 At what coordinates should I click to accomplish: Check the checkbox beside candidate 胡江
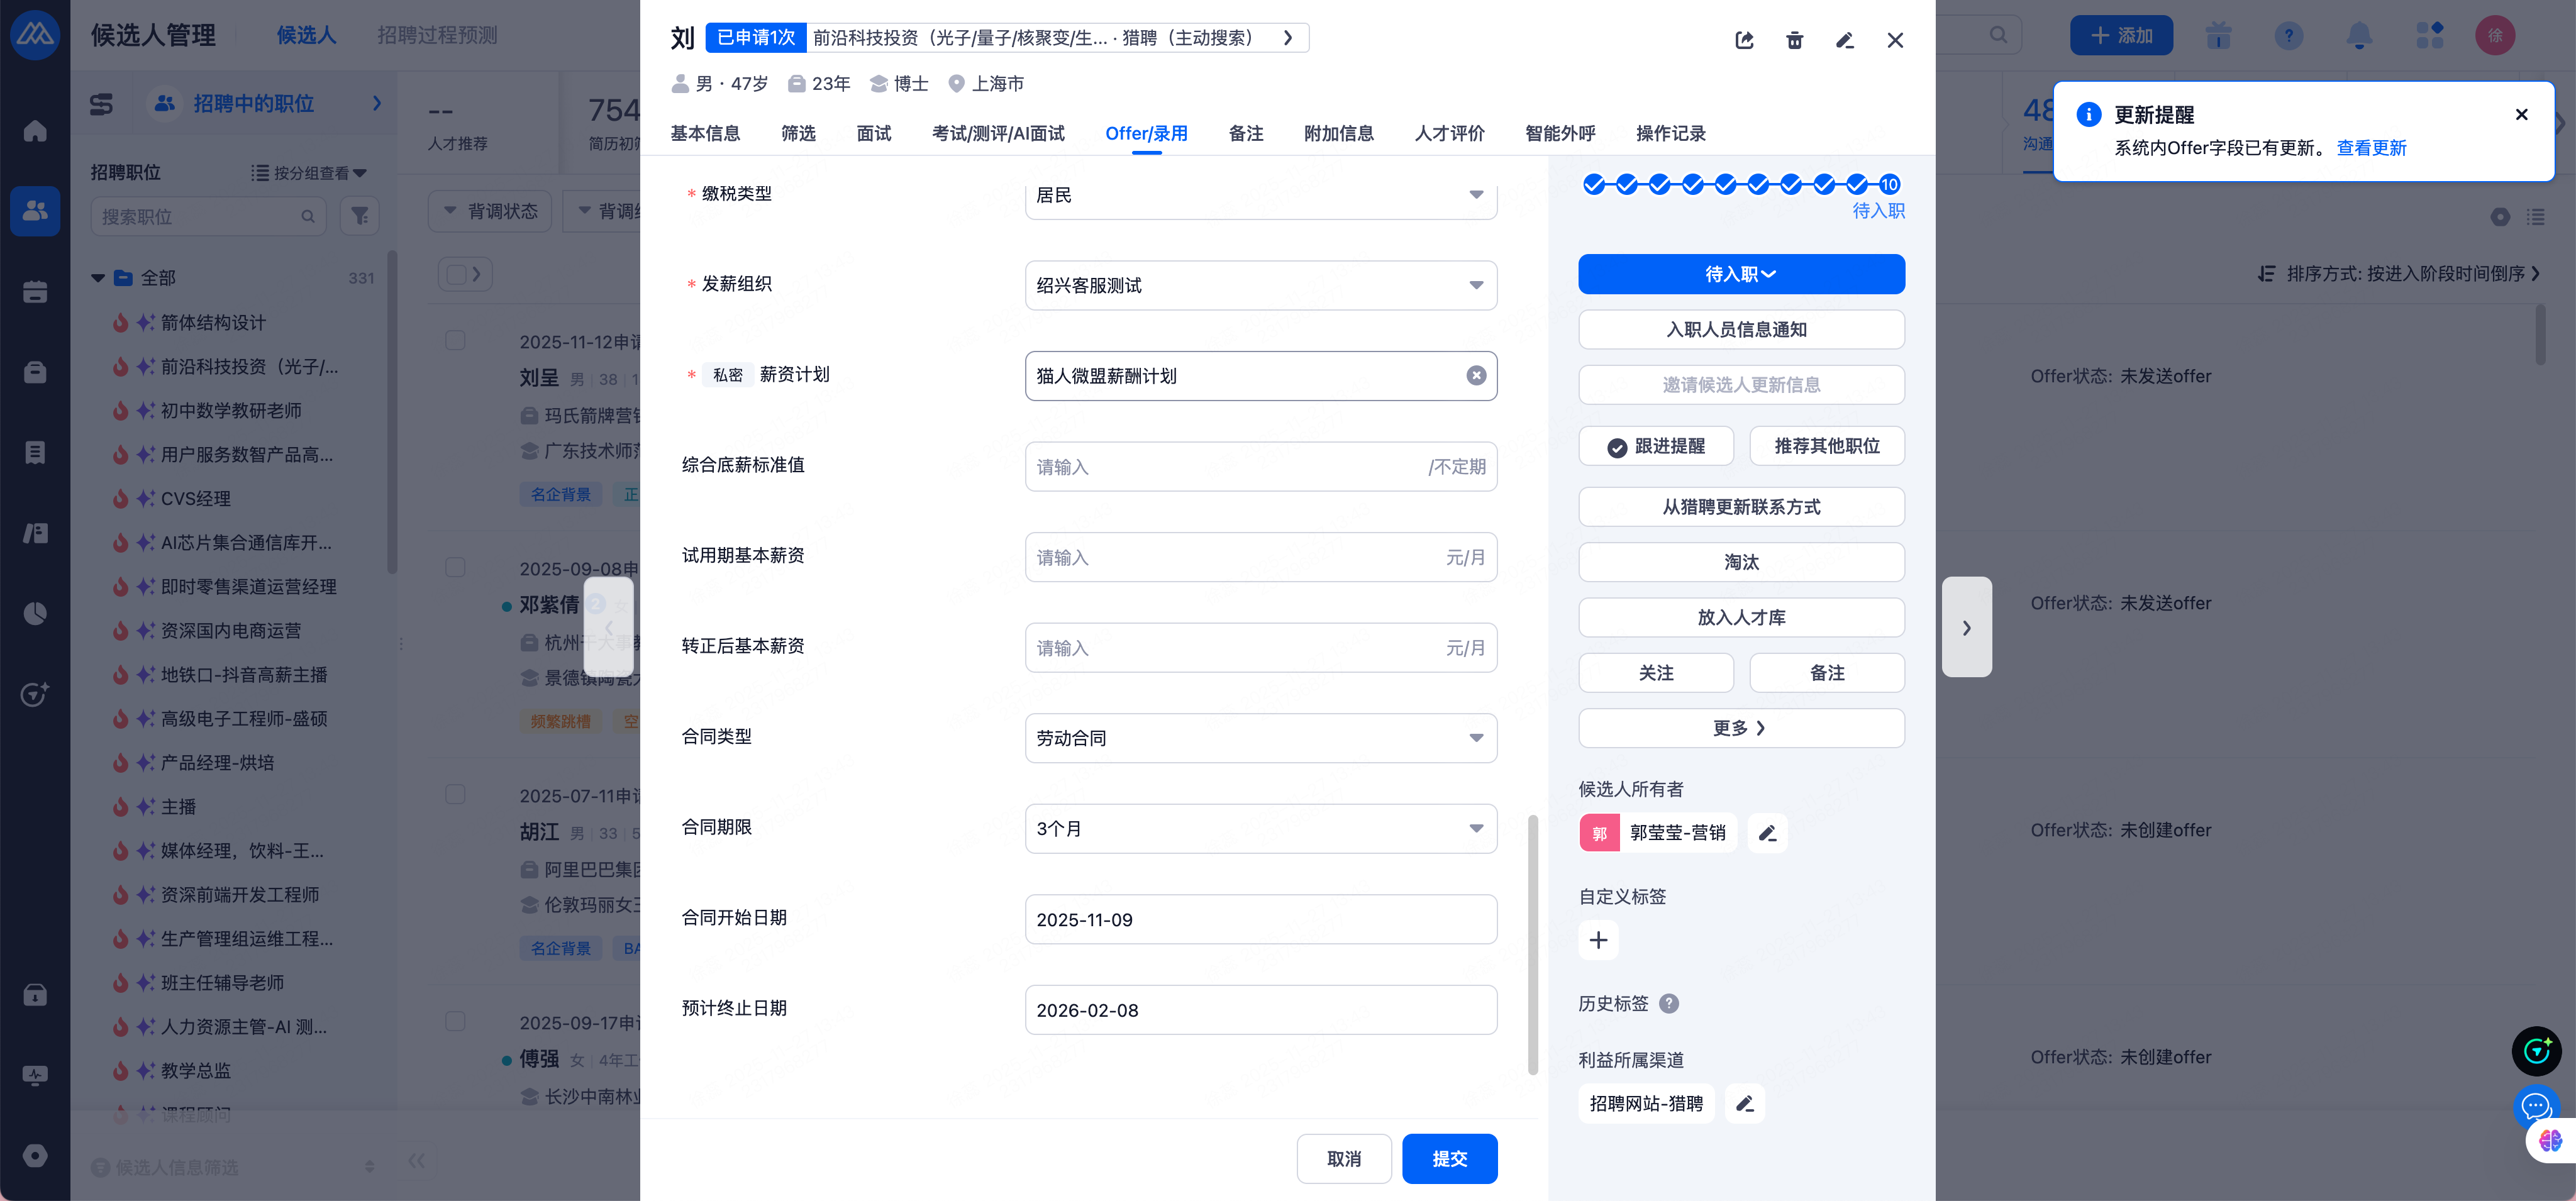pos(455,795)
